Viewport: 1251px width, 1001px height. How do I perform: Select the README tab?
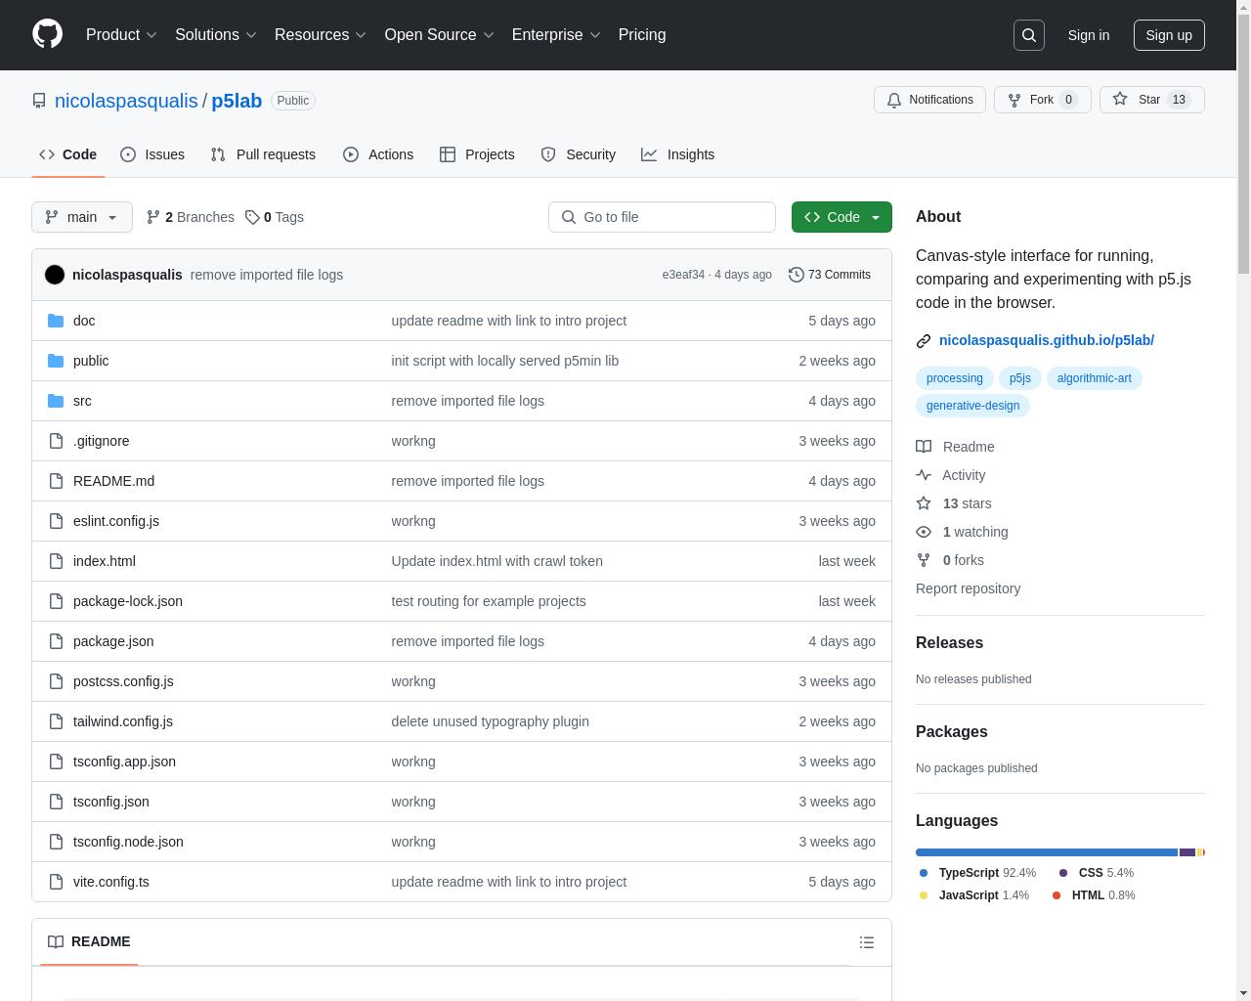click(89, 941)
